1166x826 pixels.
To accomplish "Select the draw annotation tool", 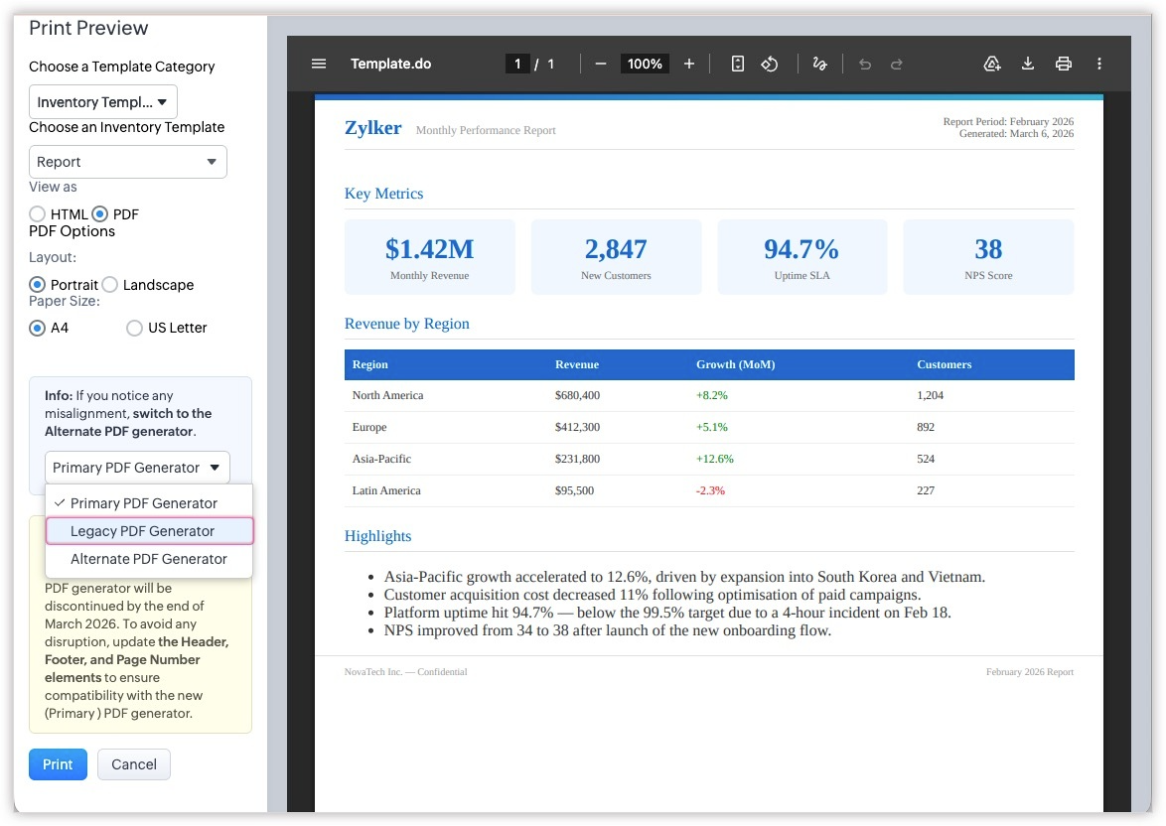I will 819,64.
